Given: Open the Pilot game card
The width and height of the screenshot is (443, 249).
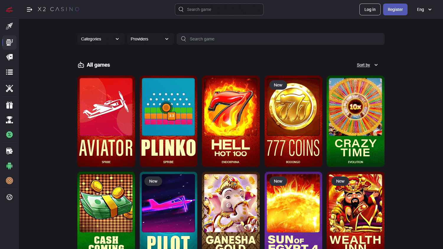Looking at the screenshot, I should pos(168,210).
